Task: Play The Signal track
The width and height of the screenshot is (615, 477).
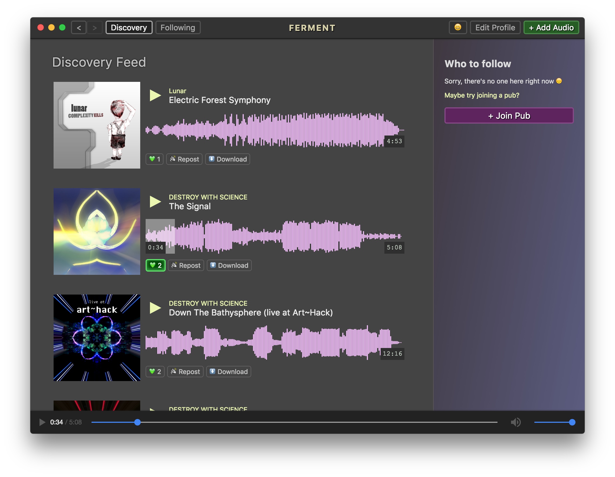Action: tap(155, 202)
